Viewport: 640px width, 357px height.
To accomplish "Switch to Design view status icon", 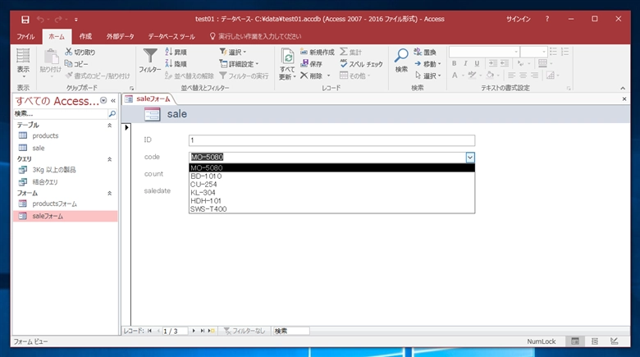I will [615, 341].
